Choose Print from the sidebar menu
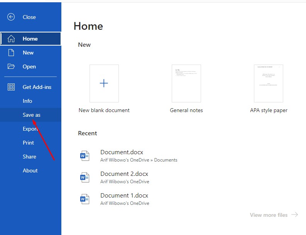This screenshot has width=306, height=235. coord(28,143)
